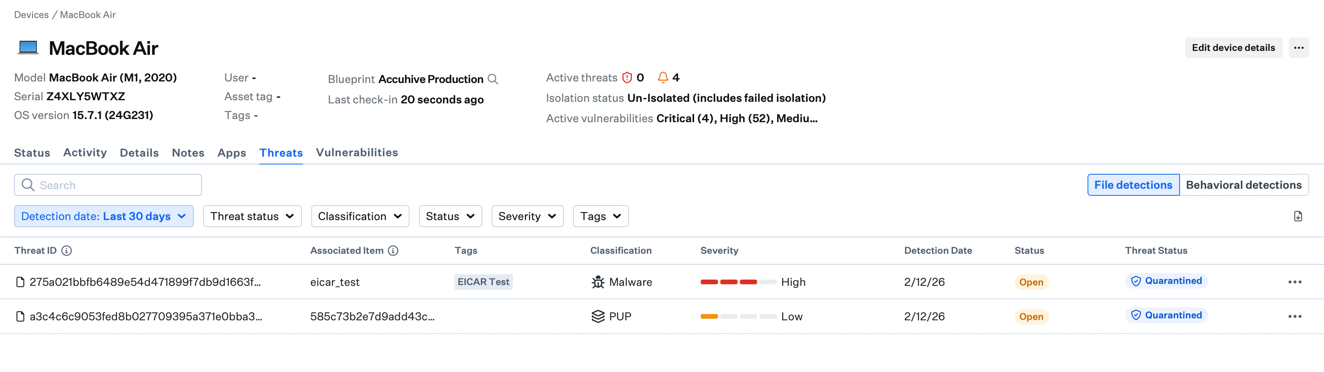This screenshot has height=372, width=1324.
Task: Click inside the Search field
Action: pos(107,184)
